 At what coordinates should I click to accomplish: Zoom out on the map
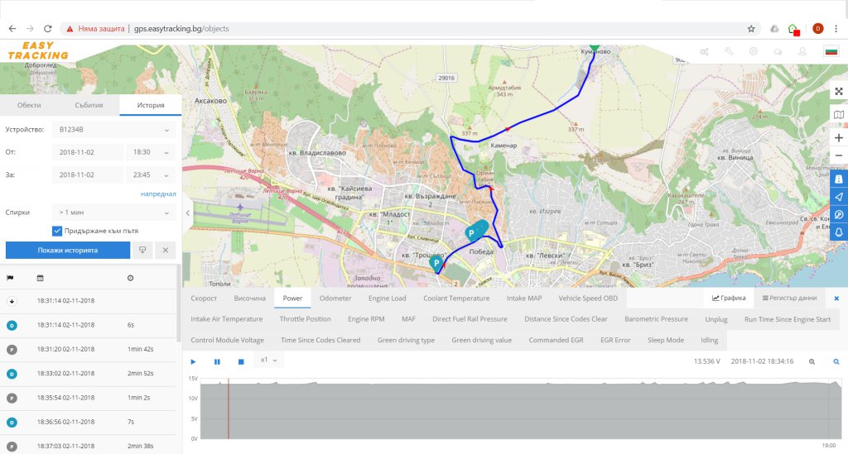pyautogui.click(x=838, y=155)
